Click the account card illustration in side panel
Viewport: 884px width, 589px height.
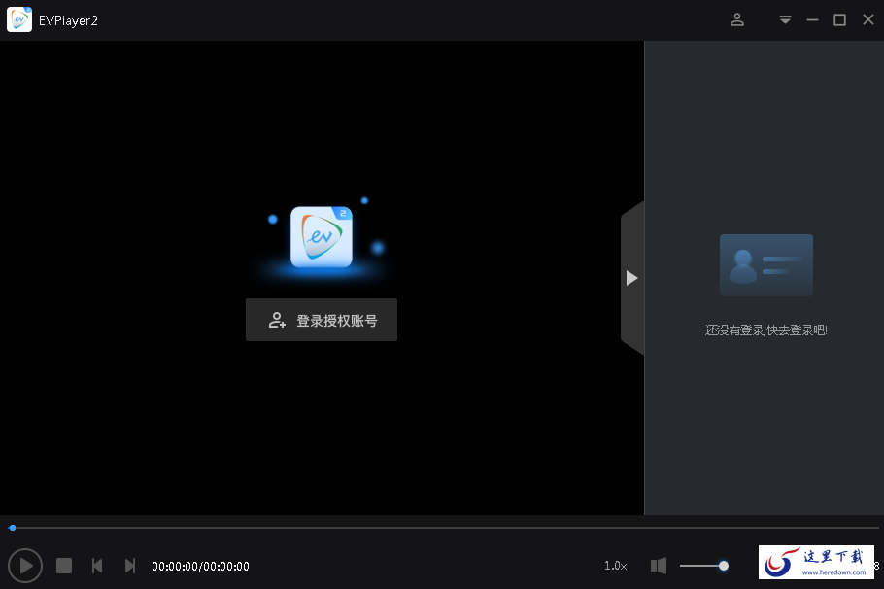766,265
